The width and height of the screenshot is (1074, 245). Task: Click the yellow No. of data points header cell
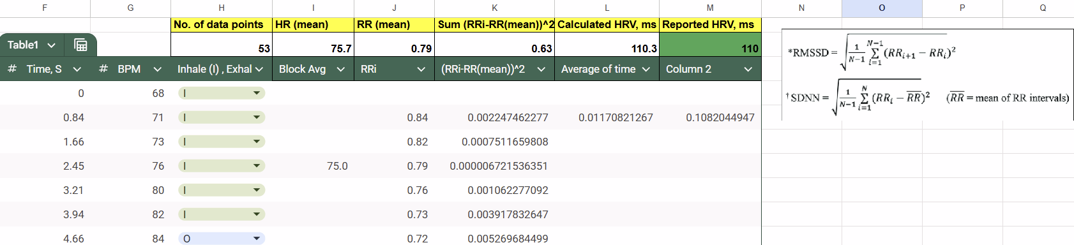(222, 25)
